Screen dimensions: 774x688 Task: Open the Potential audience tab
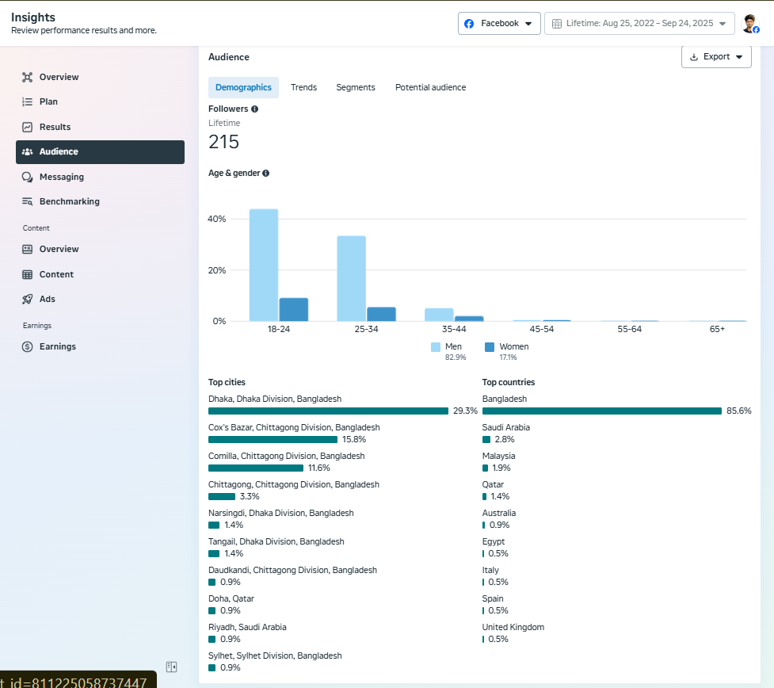tap(430, 87)
